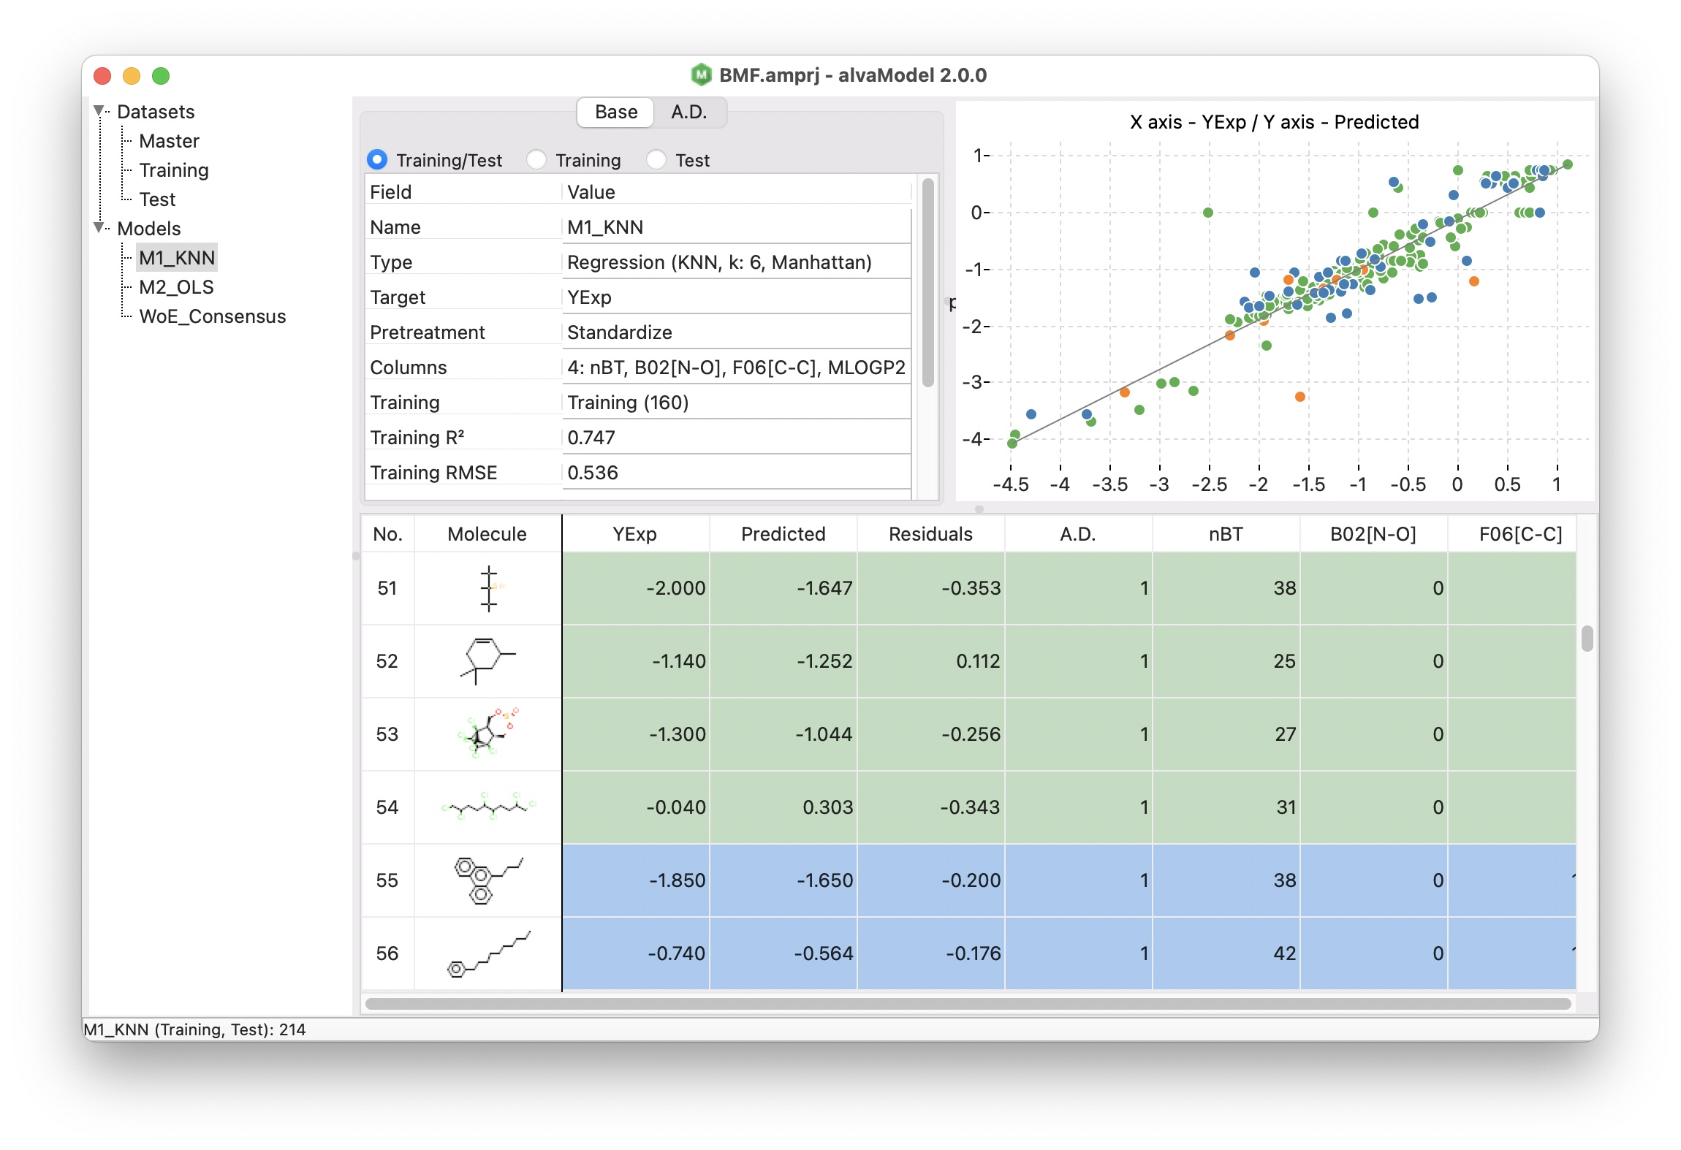The width and height of the screenshot is (1681, 1150).
Task: Click the A.D. column header in table
Action: point(1078,534)
